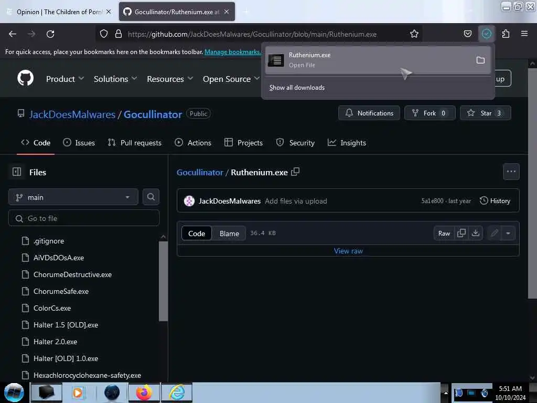Screen dimensions: 537x403
Task: Download raw file icon
Action: click(x=475, y=234)
